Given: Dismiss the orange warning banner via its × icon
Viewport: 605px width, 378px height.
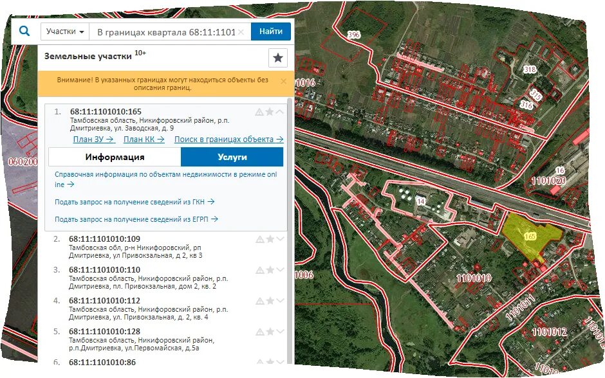Looking at the screenshot, I should coord(283,81).
